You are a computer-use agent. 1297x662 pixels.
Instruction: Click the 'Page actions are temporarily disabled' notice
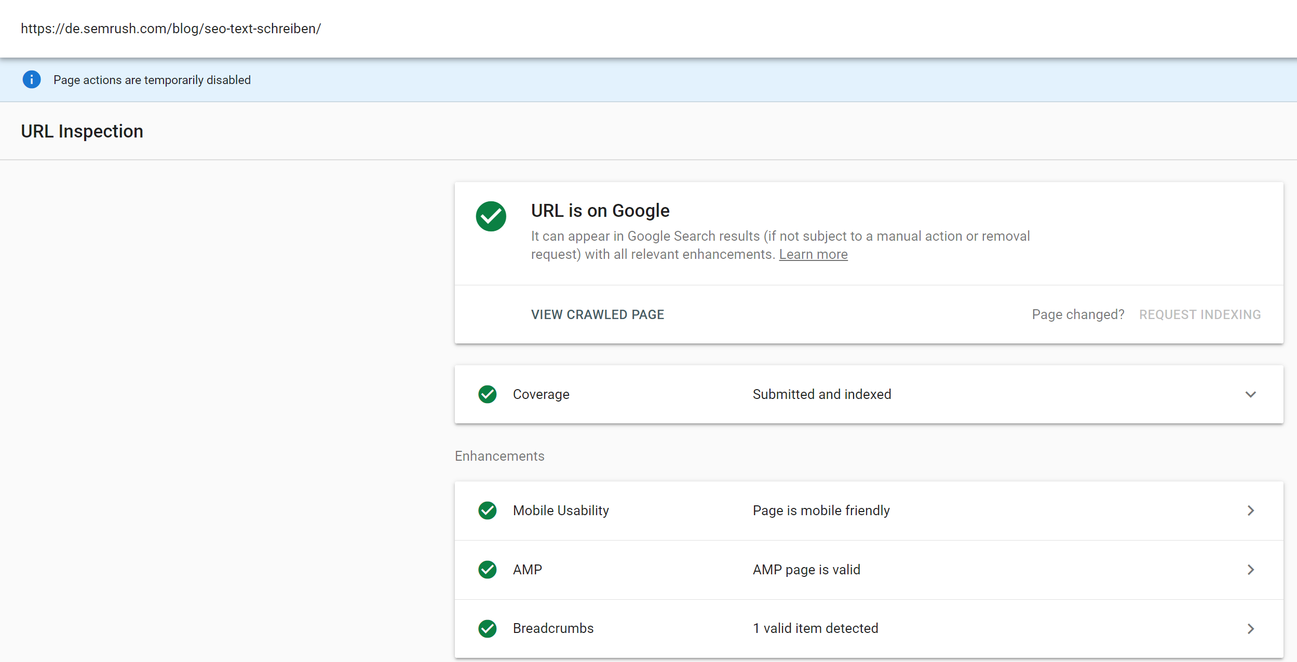click(x=152, y=80)
